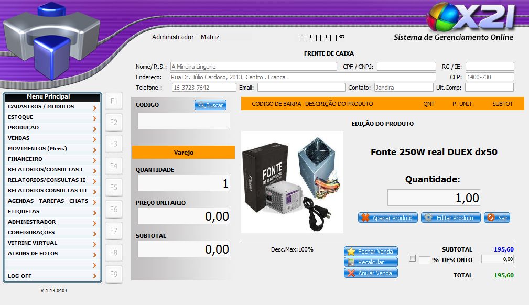Select LOG-OFF from the main menu
Viewport: 529px width, 305px height.
click(20, 276)
